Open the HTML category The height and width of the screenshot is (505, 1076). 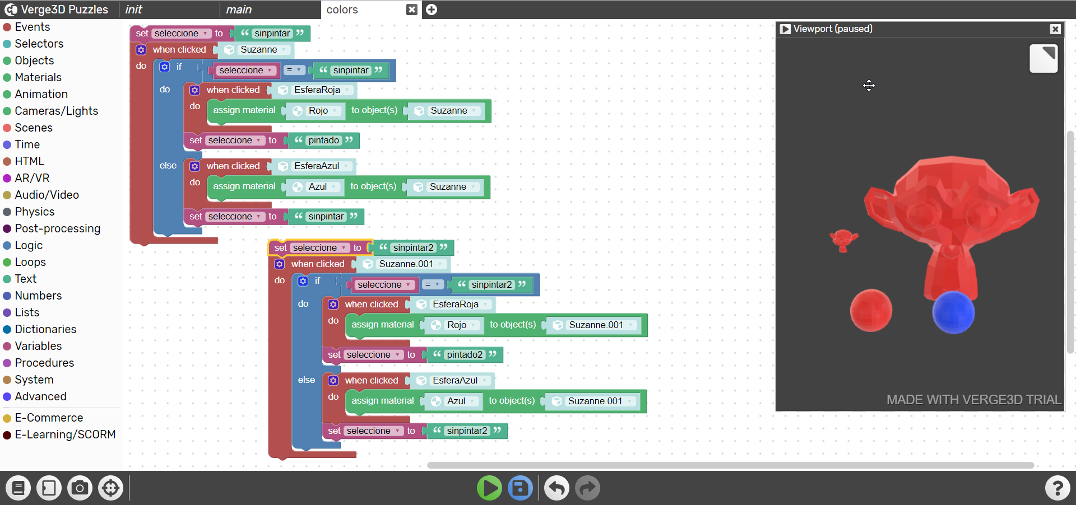coord(29,161)
